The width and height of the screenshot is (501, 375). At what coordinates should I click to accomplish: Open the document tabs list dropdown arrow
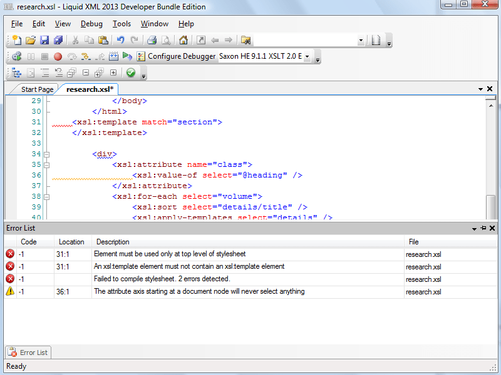tap(480, 89)
